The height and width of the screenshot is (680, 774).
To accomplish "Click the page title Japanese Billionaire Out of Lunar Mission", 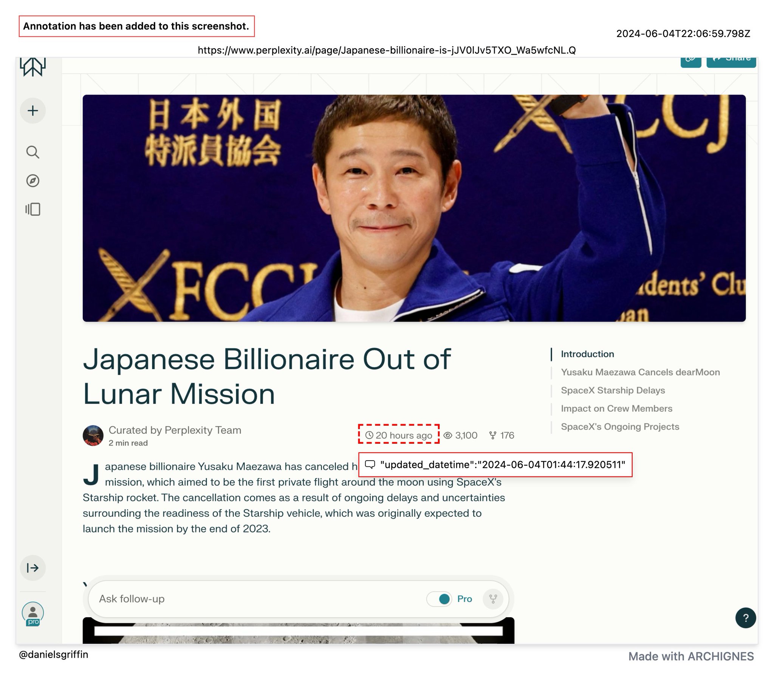I will 266,376.
